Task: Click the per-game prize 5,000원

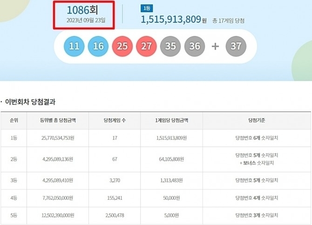Action: [171, 215]
